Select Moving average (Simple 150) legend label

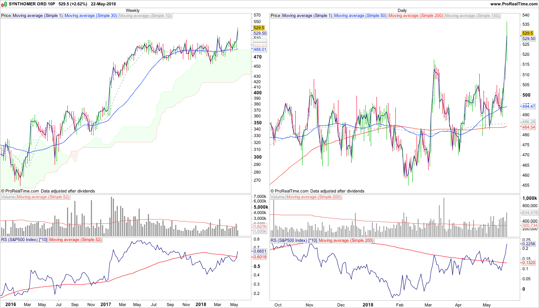[472, 16]
